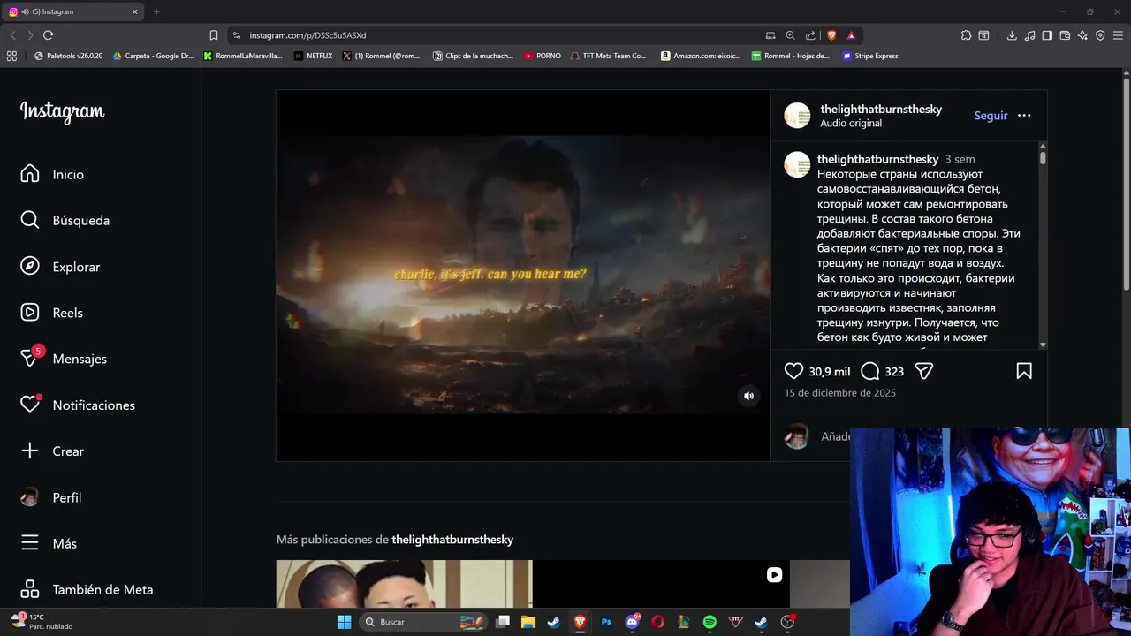Share the post with the send icon
The width and height of the screenshot is (1131, 636).
(924, 371)
